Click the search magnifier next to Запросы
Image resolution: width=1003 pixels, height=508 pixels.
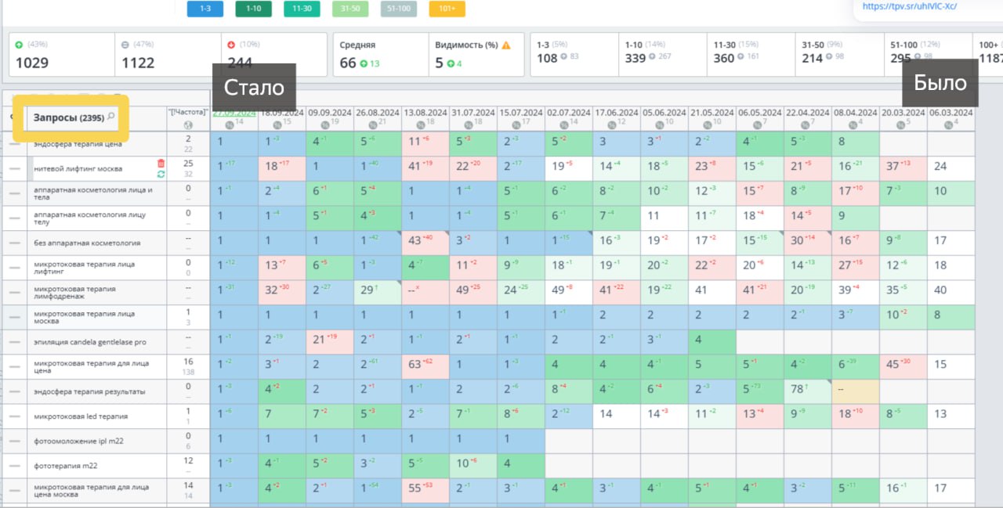click(x=111, y=117)
